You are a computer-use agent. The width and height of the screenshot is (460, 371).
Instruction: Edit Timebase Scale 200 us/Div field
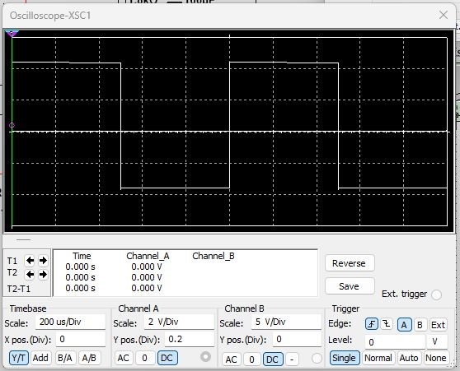click(x=70, y=322)
